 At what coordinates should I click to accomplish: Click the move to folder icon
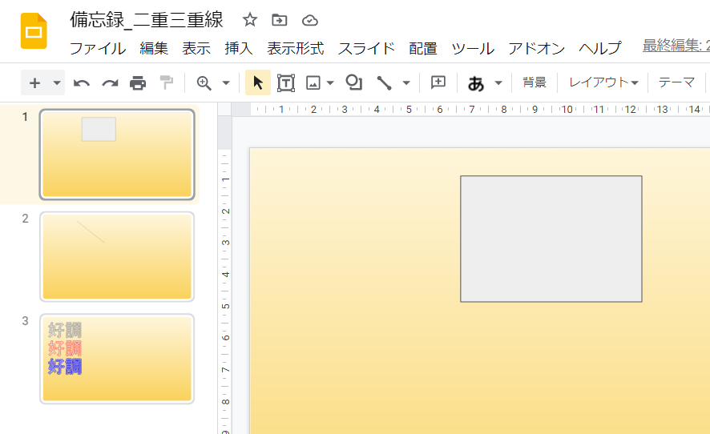[280, 20]
